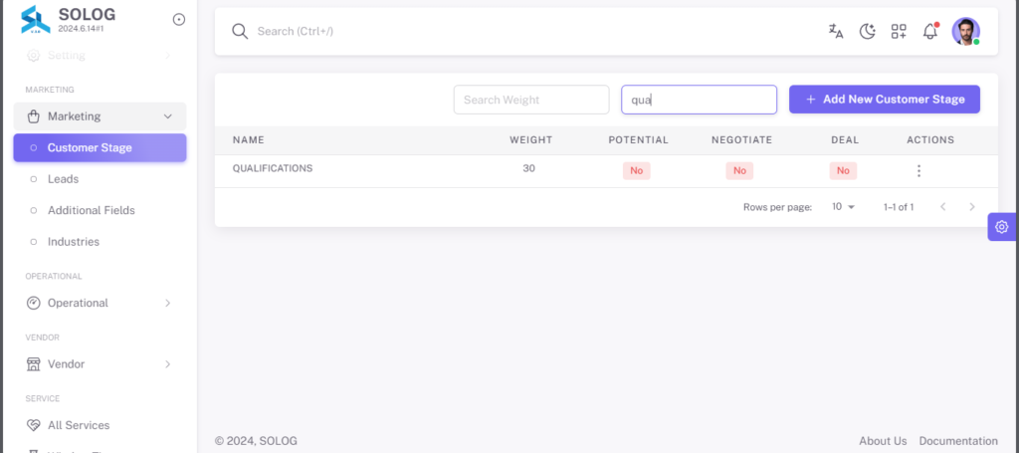Open the rows per page dropdown
Screen dimensions: 1019x453
click(844, 207)
